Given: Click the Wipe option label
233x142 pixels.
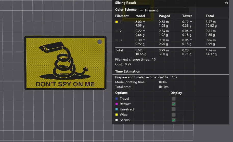Looking at the screenshot, I should (x=123, y=115).
